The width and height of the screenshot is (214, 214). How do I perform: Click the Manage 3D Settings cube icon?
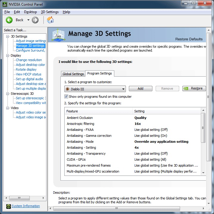58,35
